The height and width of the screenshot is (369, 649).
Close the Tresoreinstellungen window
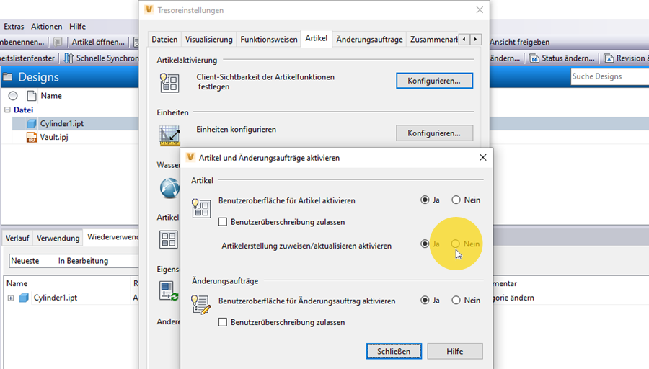point(480,10)
